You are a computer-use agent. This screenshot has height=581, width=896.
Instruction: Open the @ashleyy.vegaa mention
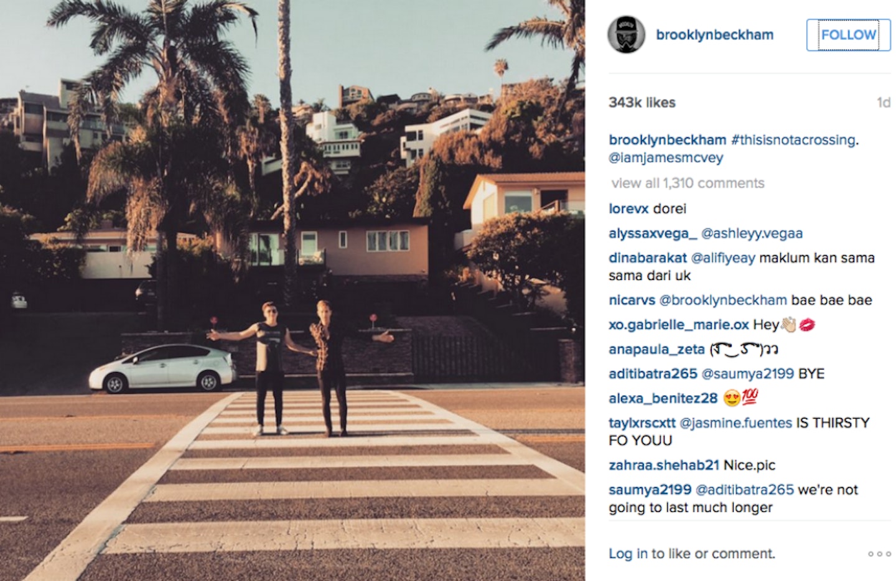(x=752, y=233)
